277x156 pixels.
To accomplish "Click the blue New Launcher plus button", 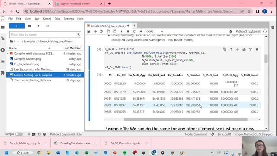I will (x=17, y=26).
